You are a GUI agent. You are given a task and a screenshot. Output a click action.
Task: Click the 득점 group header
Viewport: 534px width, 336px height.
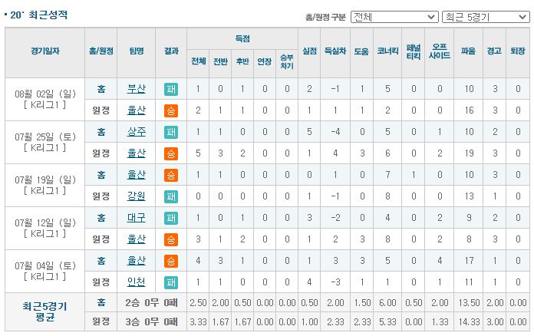[x=242, y=39]
